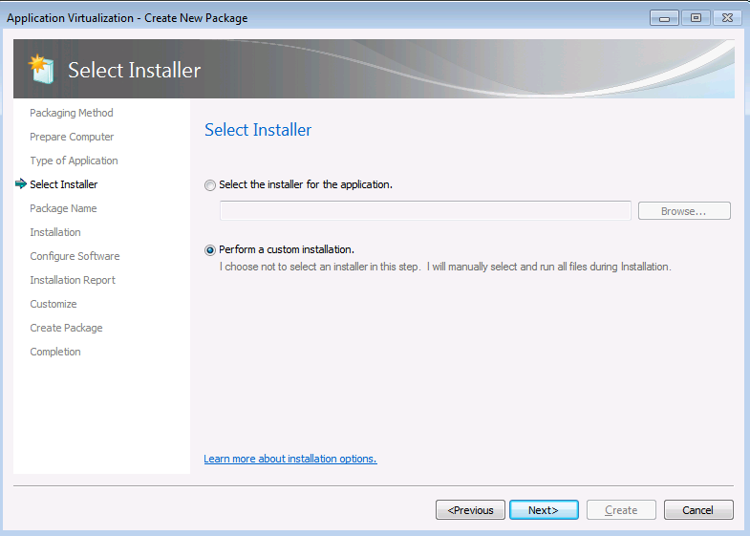The height and width of the screenshot is (536, 750).
Task: Click the blue 'Select Installer' page heading
Action: 258,130
